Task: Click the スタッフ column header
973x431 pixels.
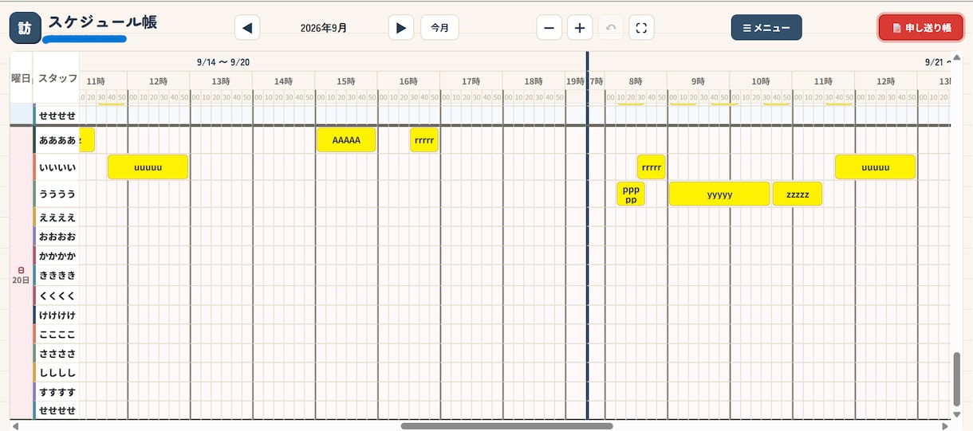Action: pos(57,78)
